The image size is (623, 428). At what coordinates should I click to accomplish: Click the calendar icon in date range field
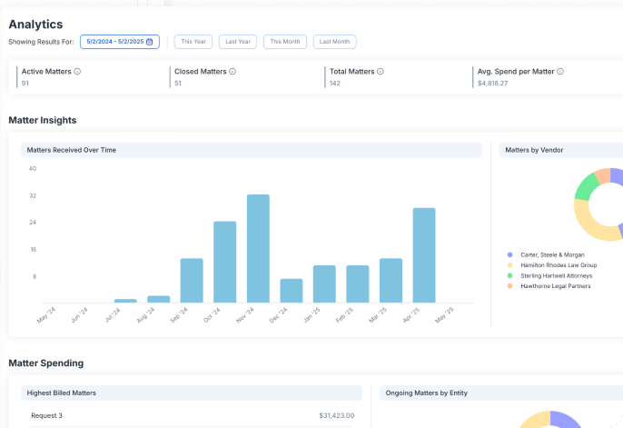(x=149, y=42)
